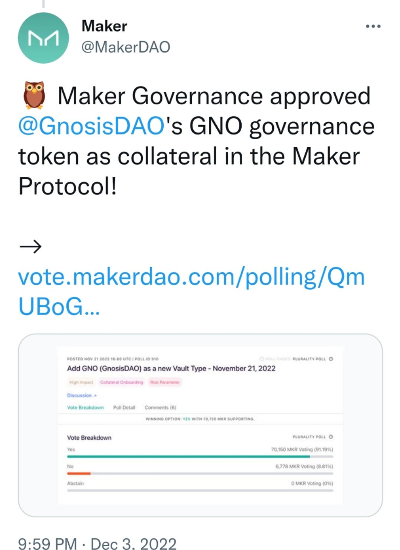Open the tweet options via three-dot icon
The height and width of the screenshot is (550, 400).
373,26
